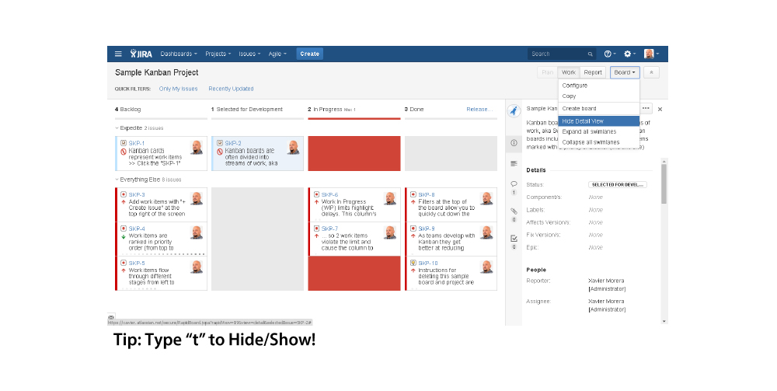Select the SKP-4 card text
The image size is (777, 391).
point(152,242)
